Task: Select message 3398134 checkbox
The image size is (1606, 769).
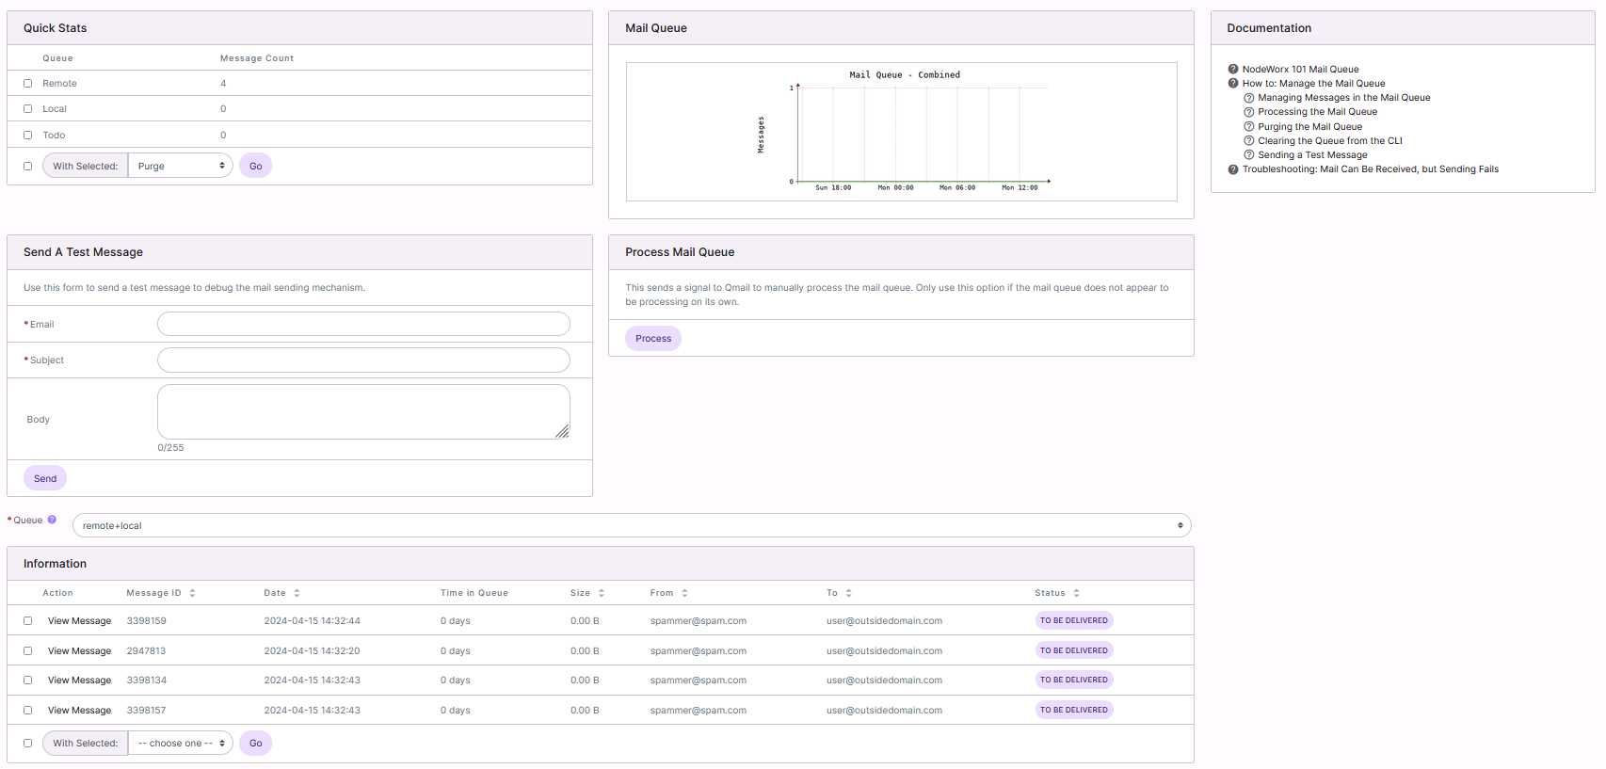Action: pos(27,681)
